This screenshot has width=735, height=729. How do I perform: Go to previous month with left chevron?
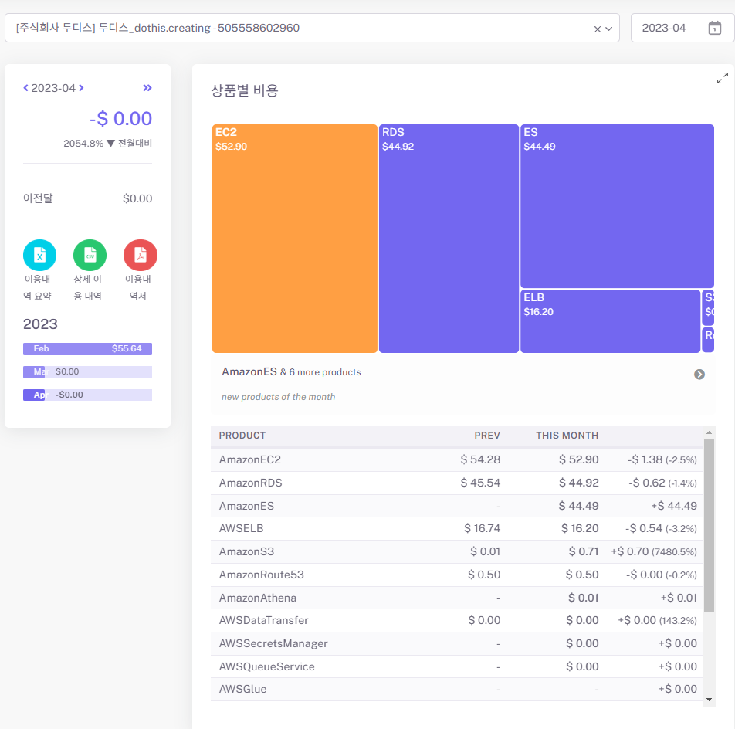(25, 88)
